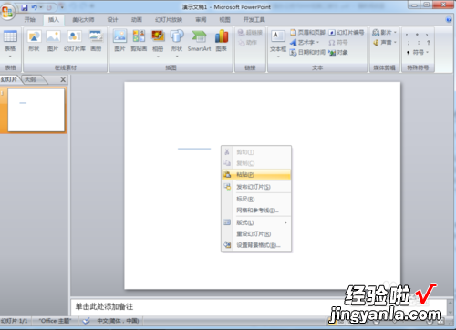Expand the arrow under 文本框
Screen dimensions: 456x330
pos(278,57)
